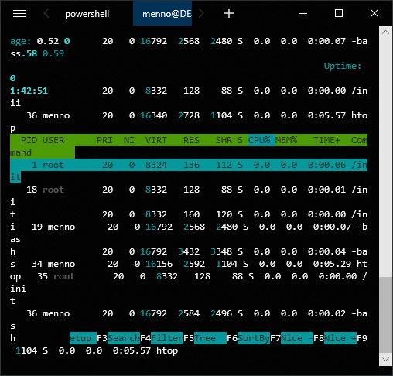
Task: Click the RES column header
Action: pyautogui.click(x=191, y=140)
